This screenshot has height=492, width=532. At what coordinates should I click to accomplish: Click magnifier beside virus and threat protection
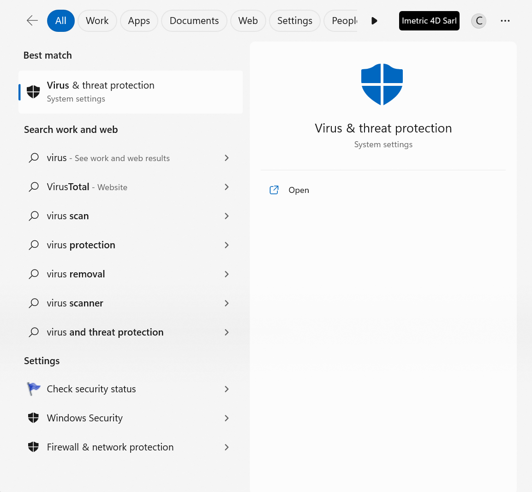coord(34,332)
